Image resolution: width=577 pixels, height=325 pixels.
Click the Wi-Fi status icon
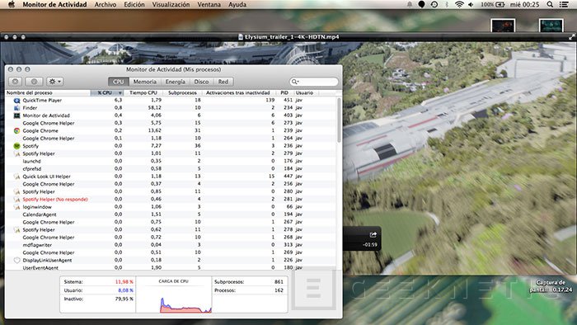[x=459, y=4]
